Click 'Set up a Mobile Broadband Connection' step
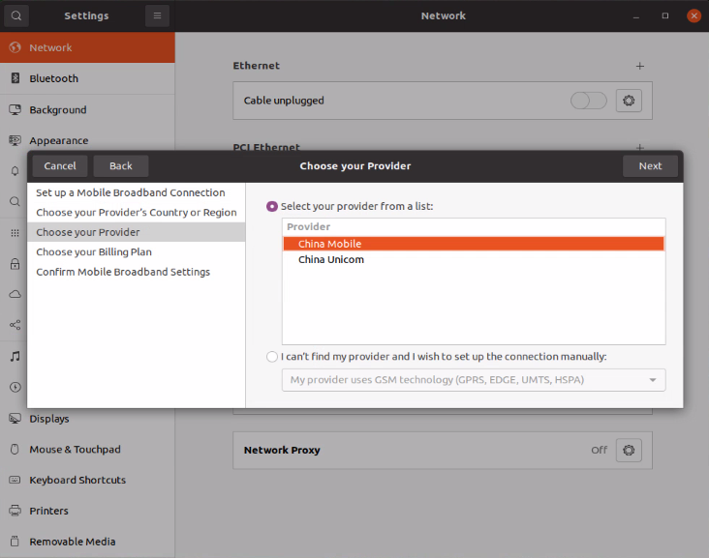Viewport: 709px width, 558px height. pyautogui.click(x=137, y=192)
